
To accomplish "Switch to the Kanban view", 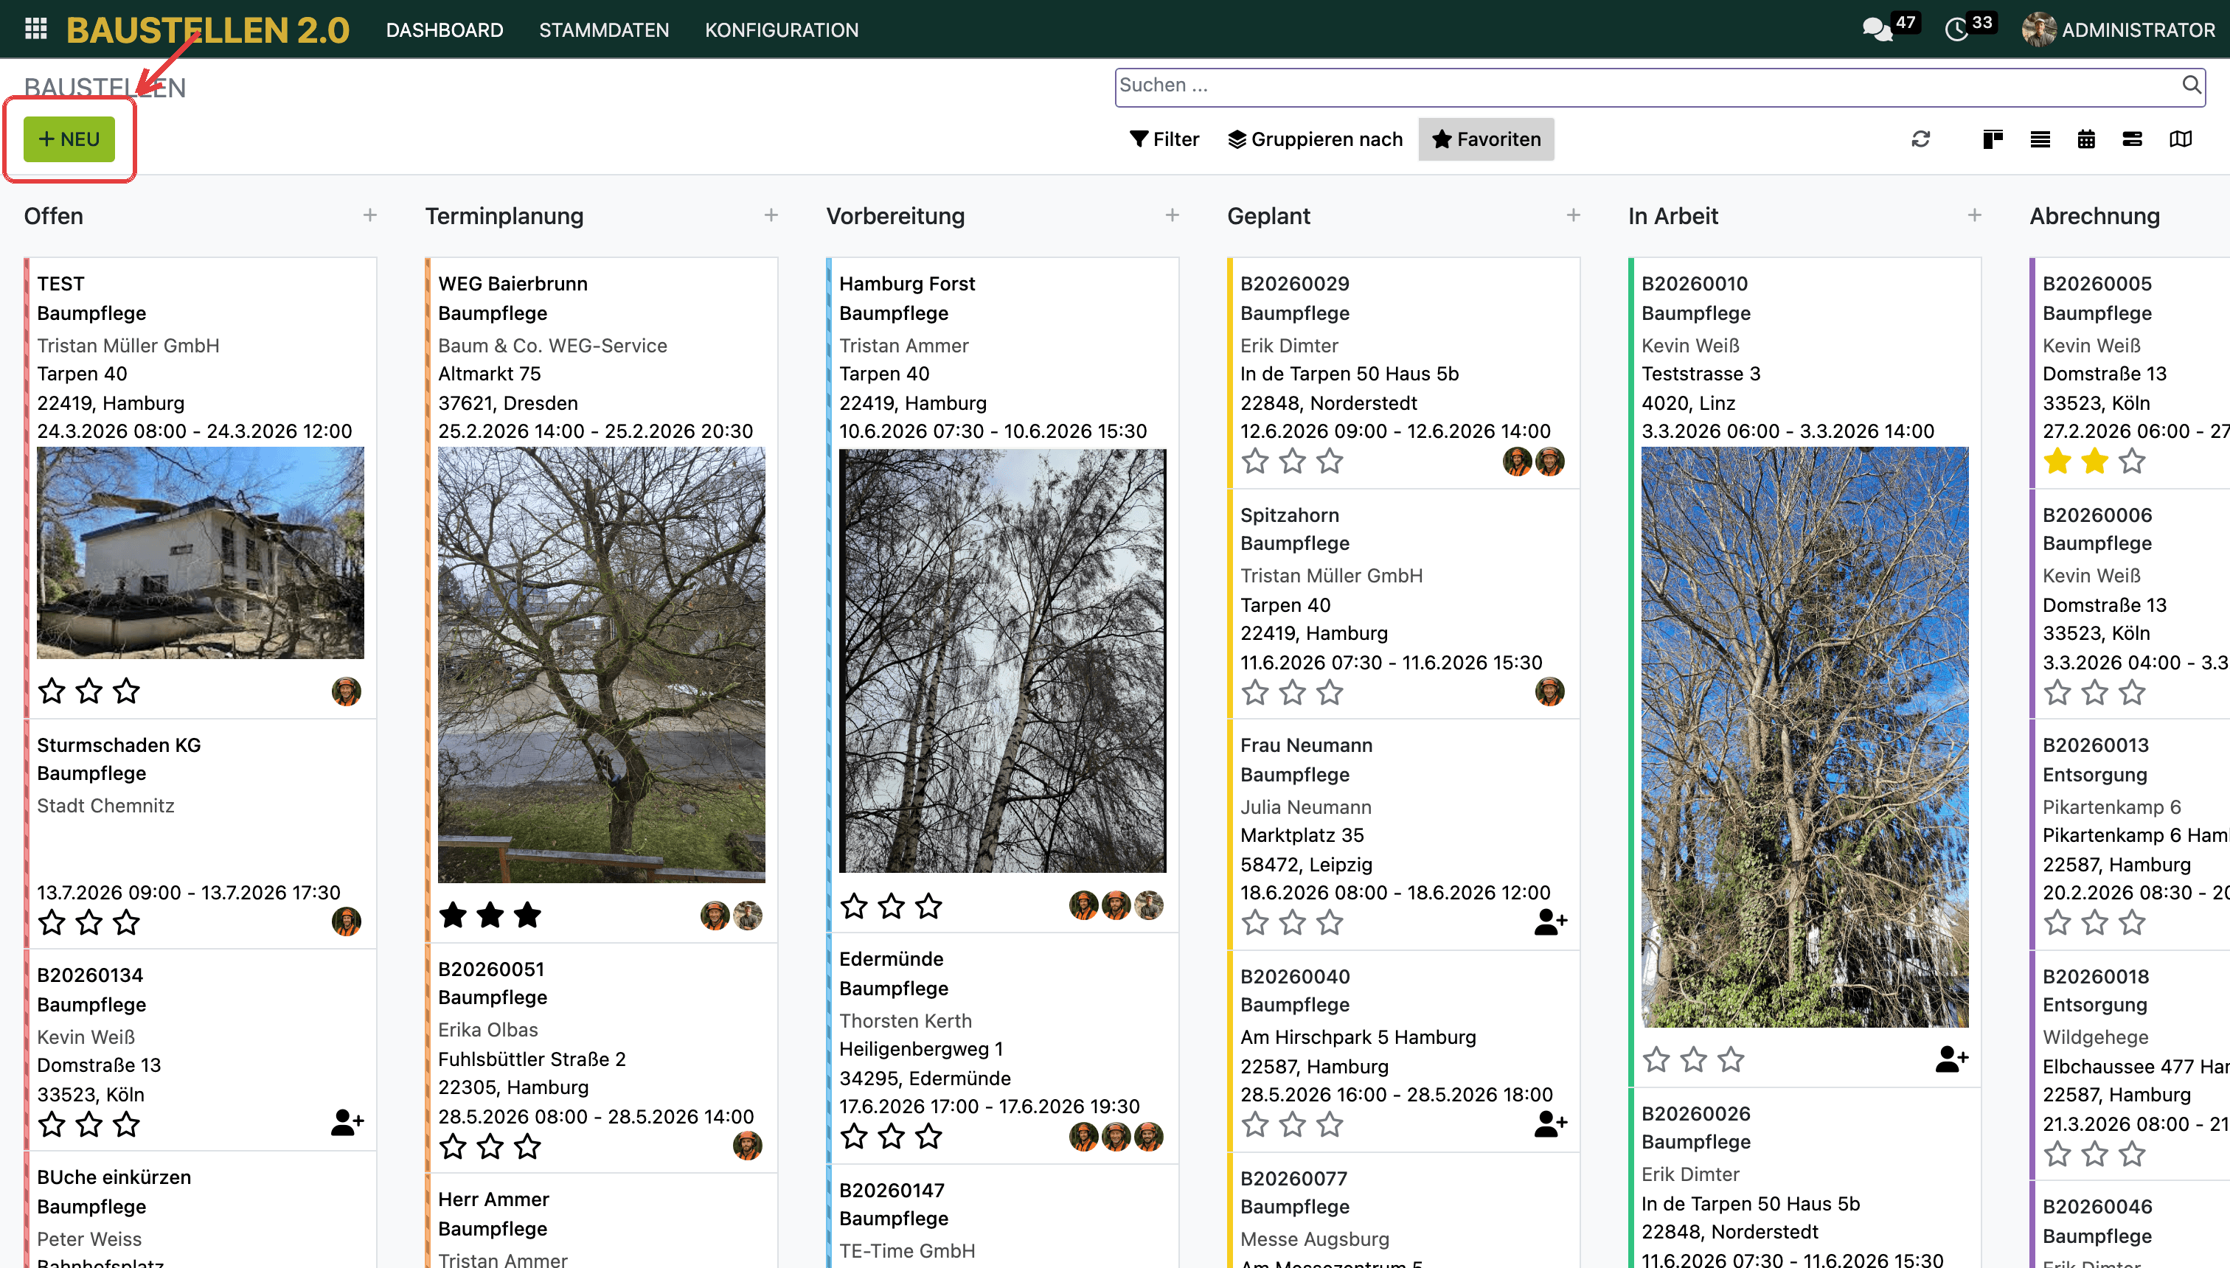I will (1993, 139).
